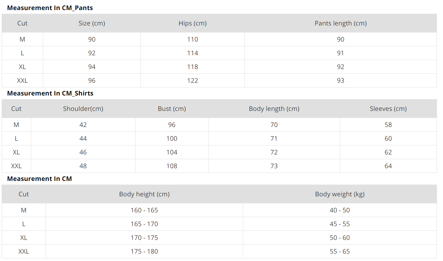The height and width of the screenshot is (261, 443).
Task: Click sleeves value 64 for XXL shirt
Action: coord(388,166)
